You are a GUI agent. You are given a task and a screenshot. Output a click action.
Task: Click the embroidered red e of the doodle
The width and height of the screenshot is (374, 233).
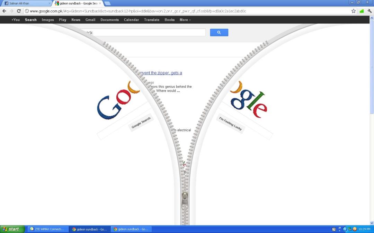tap(260, 110)
